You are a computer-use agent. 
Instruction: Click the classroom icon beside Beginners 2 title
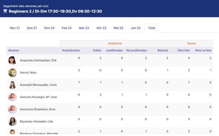(x=5, y=11)
